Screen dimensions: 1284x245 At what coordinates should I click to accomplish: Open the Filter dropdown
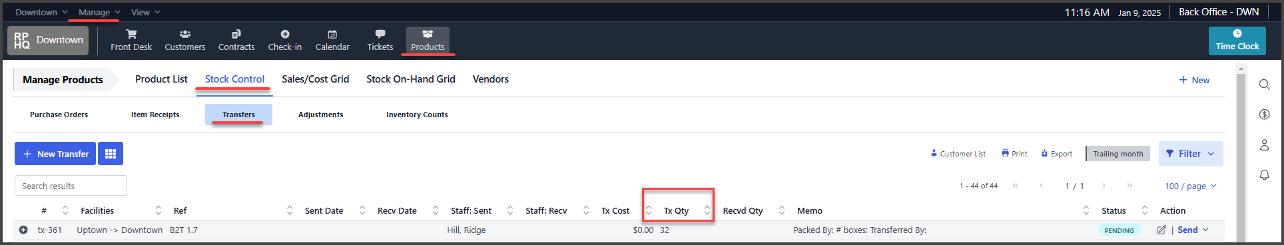point(1191,154)
